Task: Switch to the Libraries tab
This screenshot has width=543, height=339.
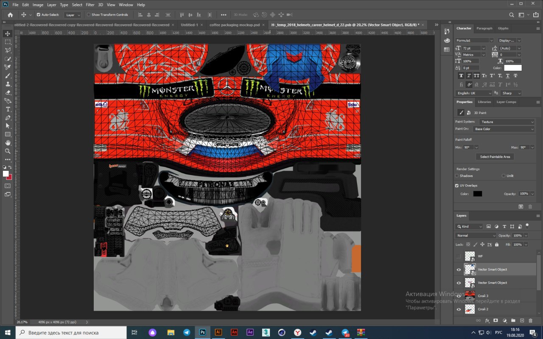Action: [484, 102]
